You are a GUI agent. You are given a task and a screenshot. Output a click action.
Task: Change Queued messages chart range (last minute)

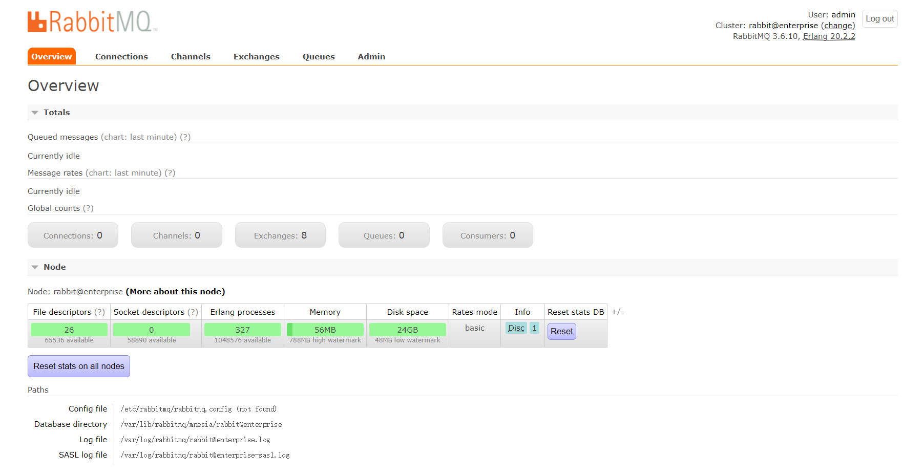tap(139, 137)
